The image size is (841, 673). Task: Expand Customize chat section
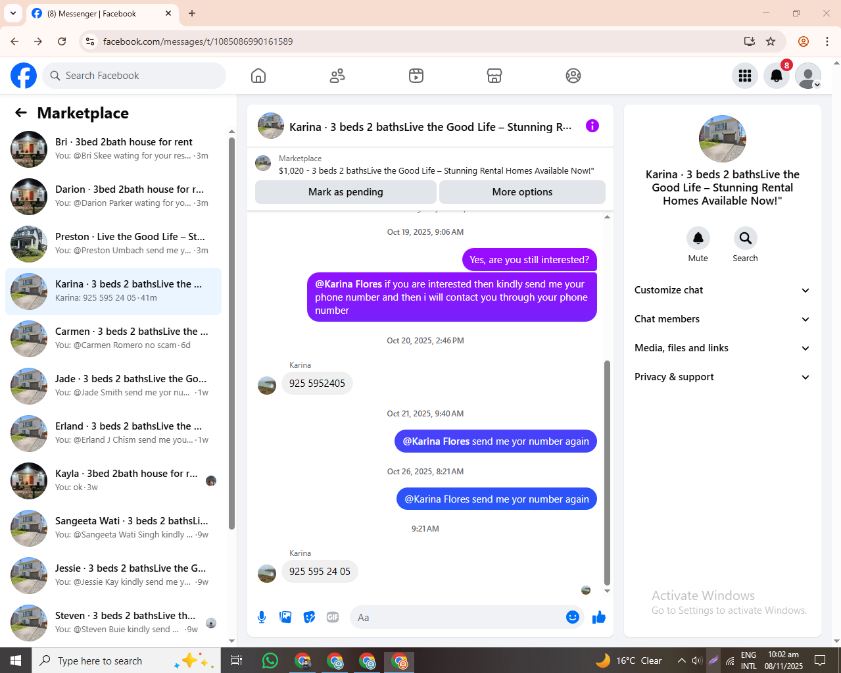click(x=722, y=290)
